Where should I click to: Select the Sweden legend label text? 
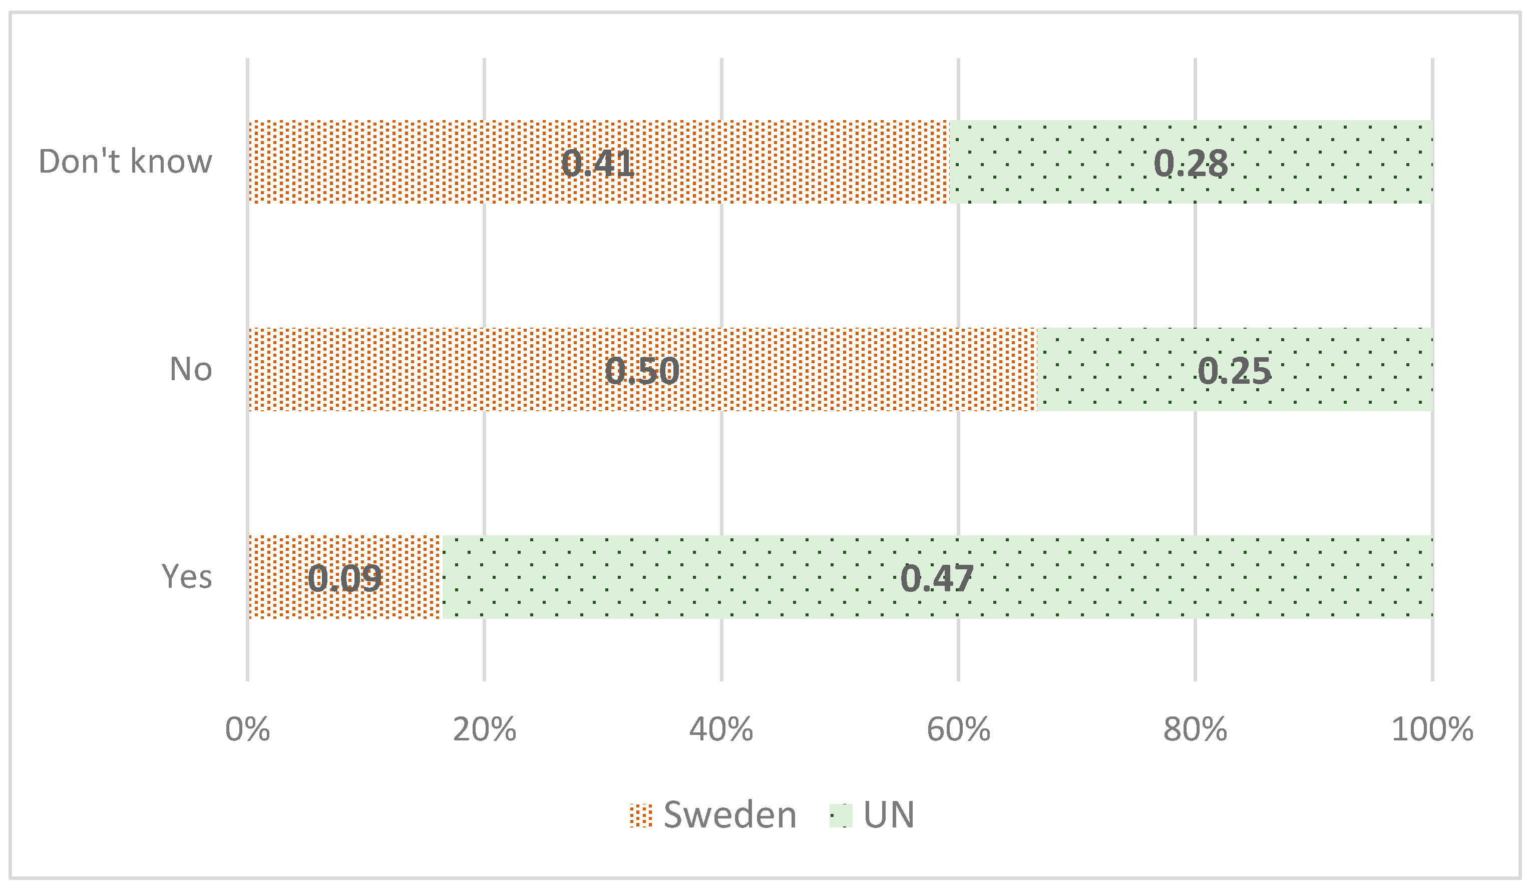[x=729, y=815]
